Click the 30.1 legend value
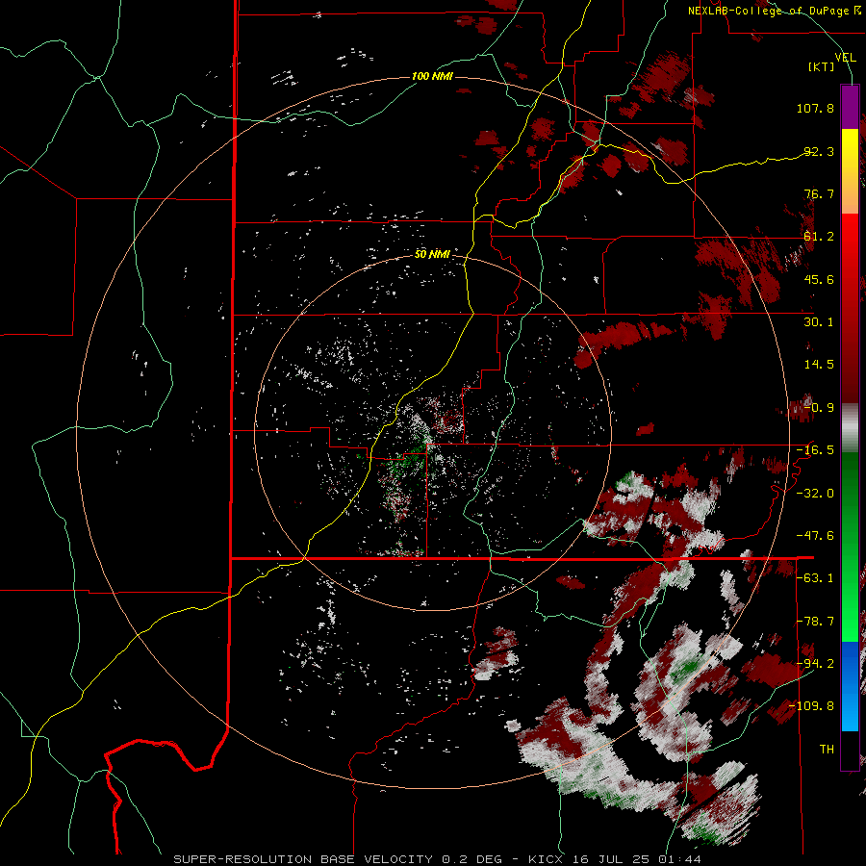This screenshot has width=866, height=866. pos(819,322)
